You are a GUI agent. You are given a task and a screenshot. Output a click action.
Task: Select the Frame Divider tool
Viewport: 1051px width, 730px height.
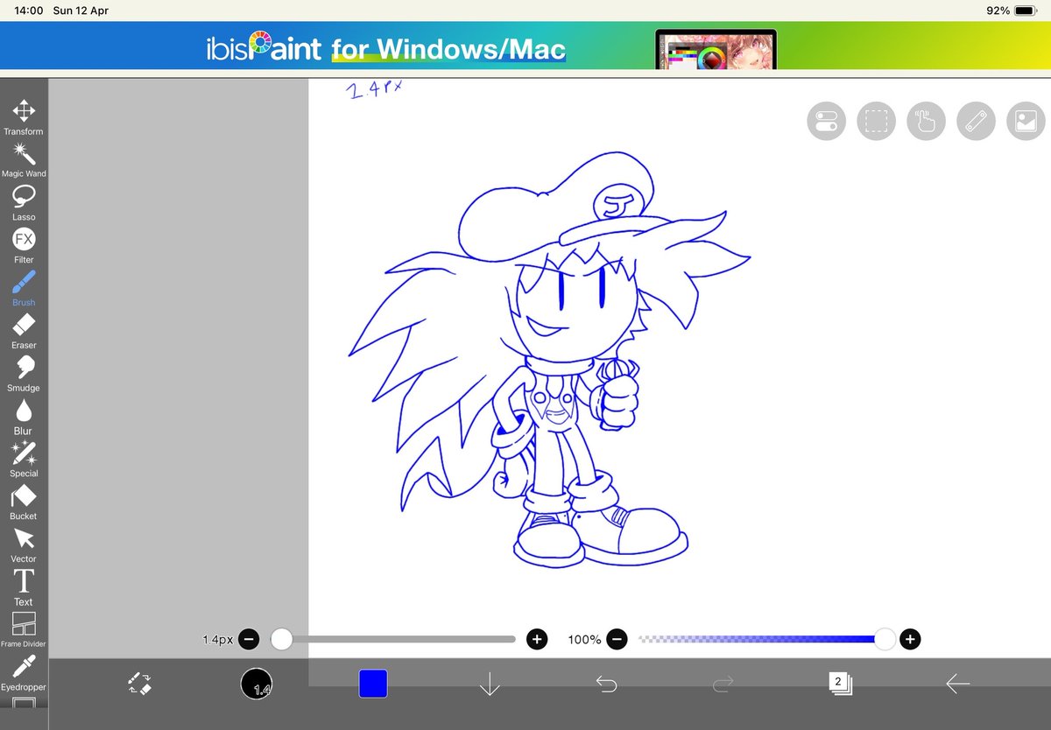click(24, 630)
